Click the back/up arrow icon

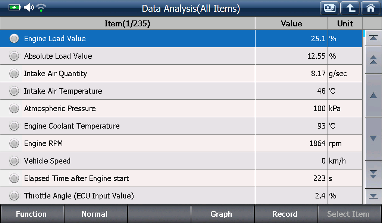click(x=350, y=8)
